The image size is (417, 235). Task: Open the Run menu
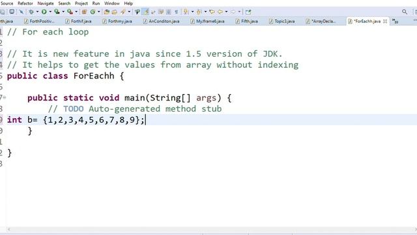pos(96,3)
